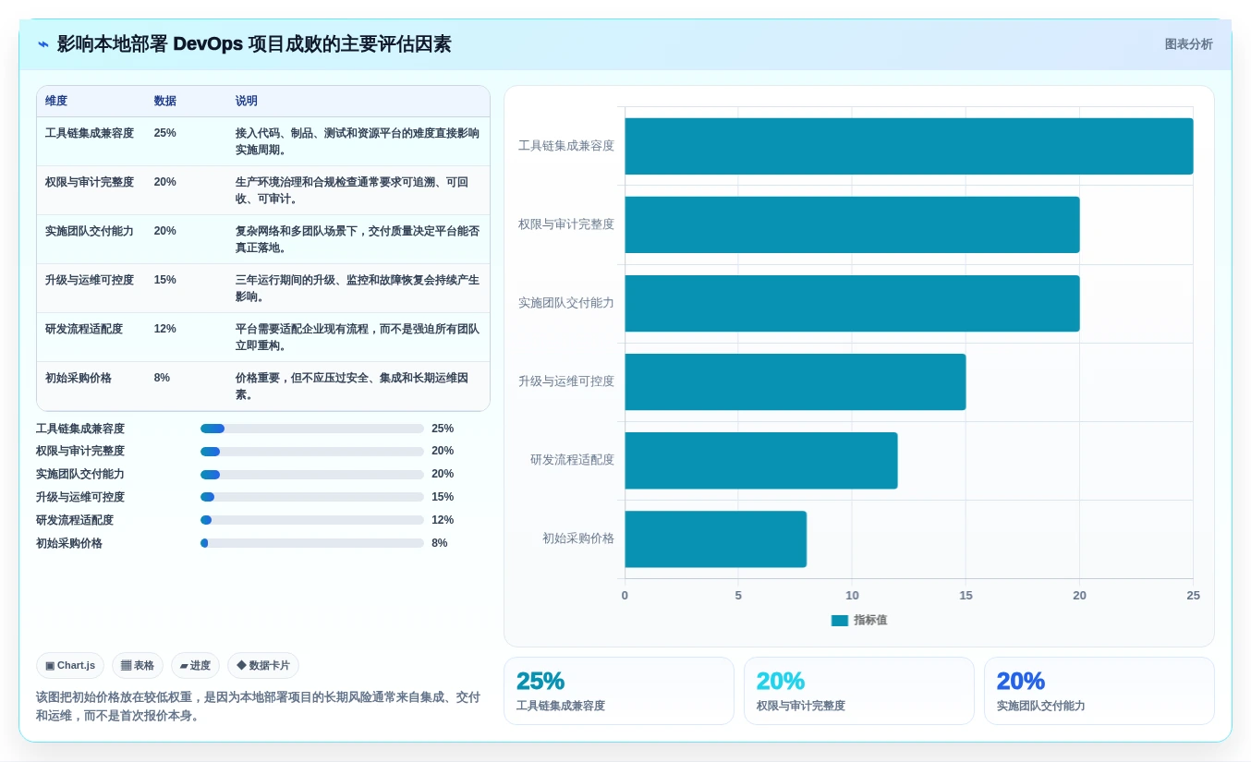Select table cell 研发流程适配度

click(84, 329)
